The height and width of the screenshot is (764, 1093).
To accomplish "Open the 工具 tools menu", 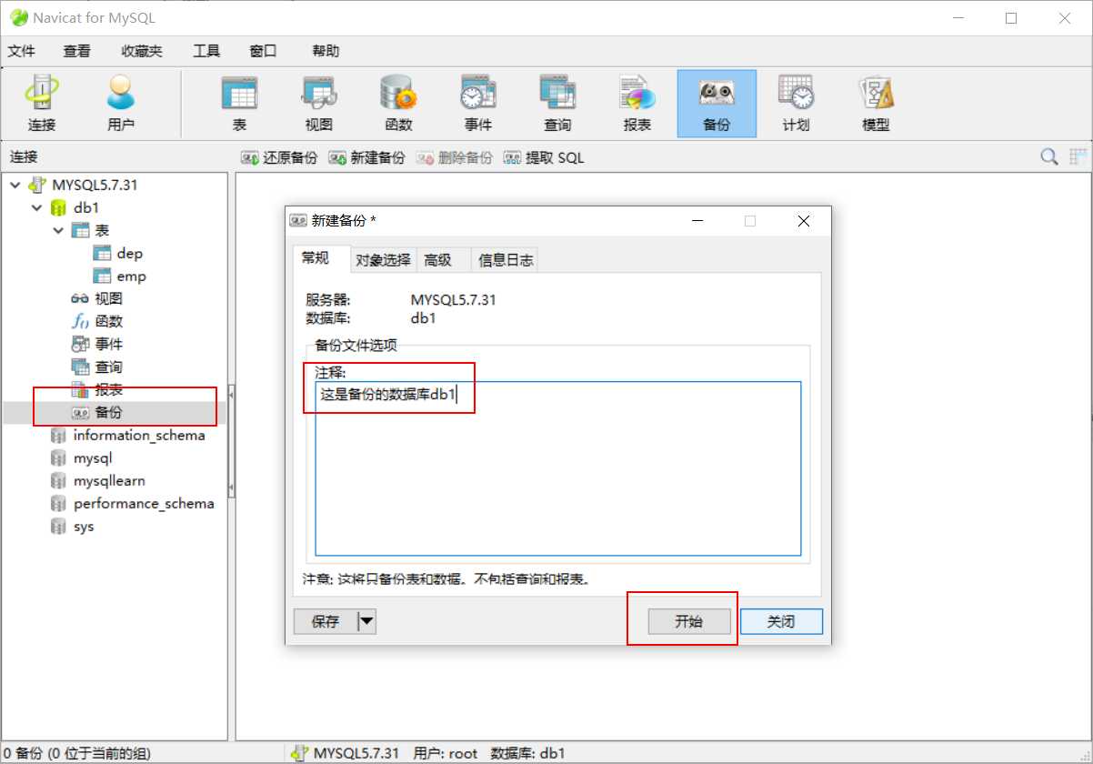I will (206, 51).
